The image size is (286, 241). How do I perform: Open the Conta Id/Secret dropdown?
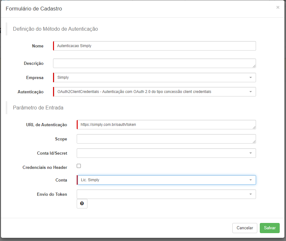[166, 153]
